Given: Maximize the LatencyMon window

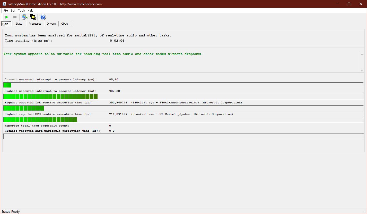Looking at the screenshot, I should (349, 4).
